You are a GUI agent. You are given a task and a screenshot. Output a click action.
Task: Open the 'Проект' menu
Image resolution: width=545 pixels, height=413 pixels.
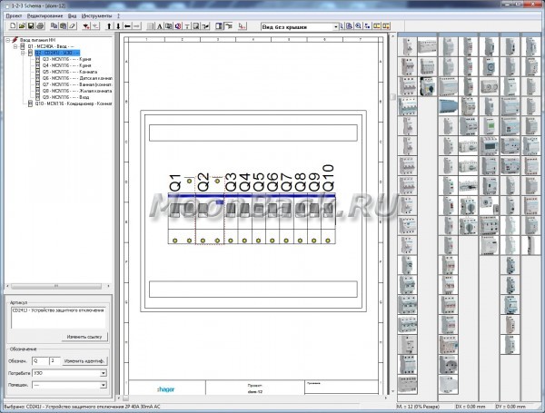click(x=14, y=16)
